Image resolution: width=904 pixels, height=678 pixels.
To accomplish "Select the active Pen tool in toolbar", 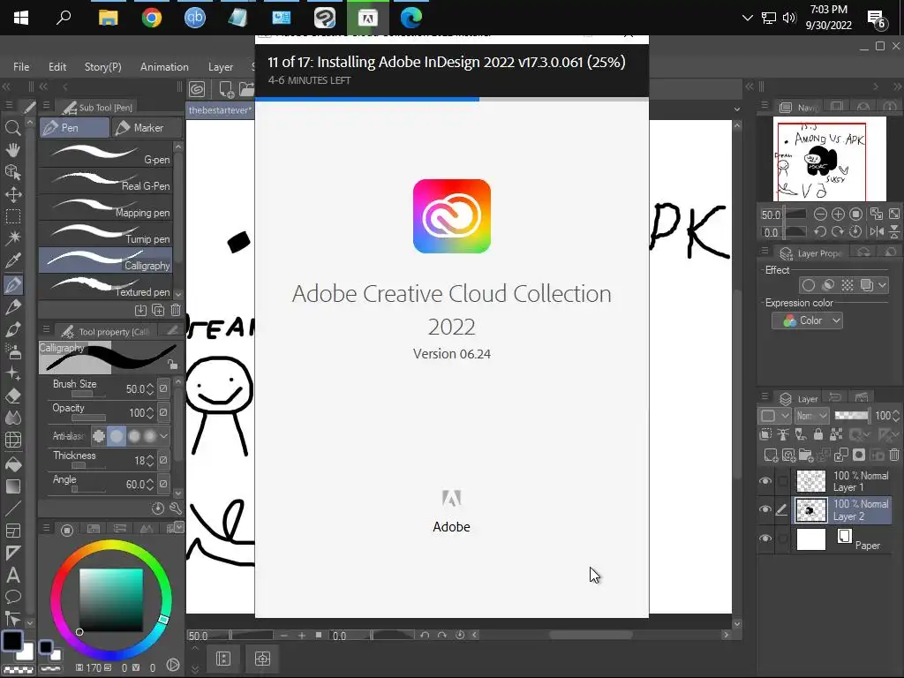I will pos(12,284).
